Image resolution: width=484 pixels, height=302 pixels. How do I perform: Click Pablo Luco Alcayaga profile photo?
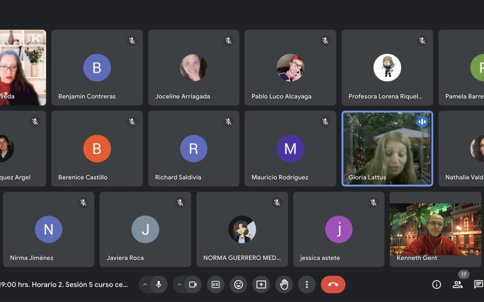(290, 68)
